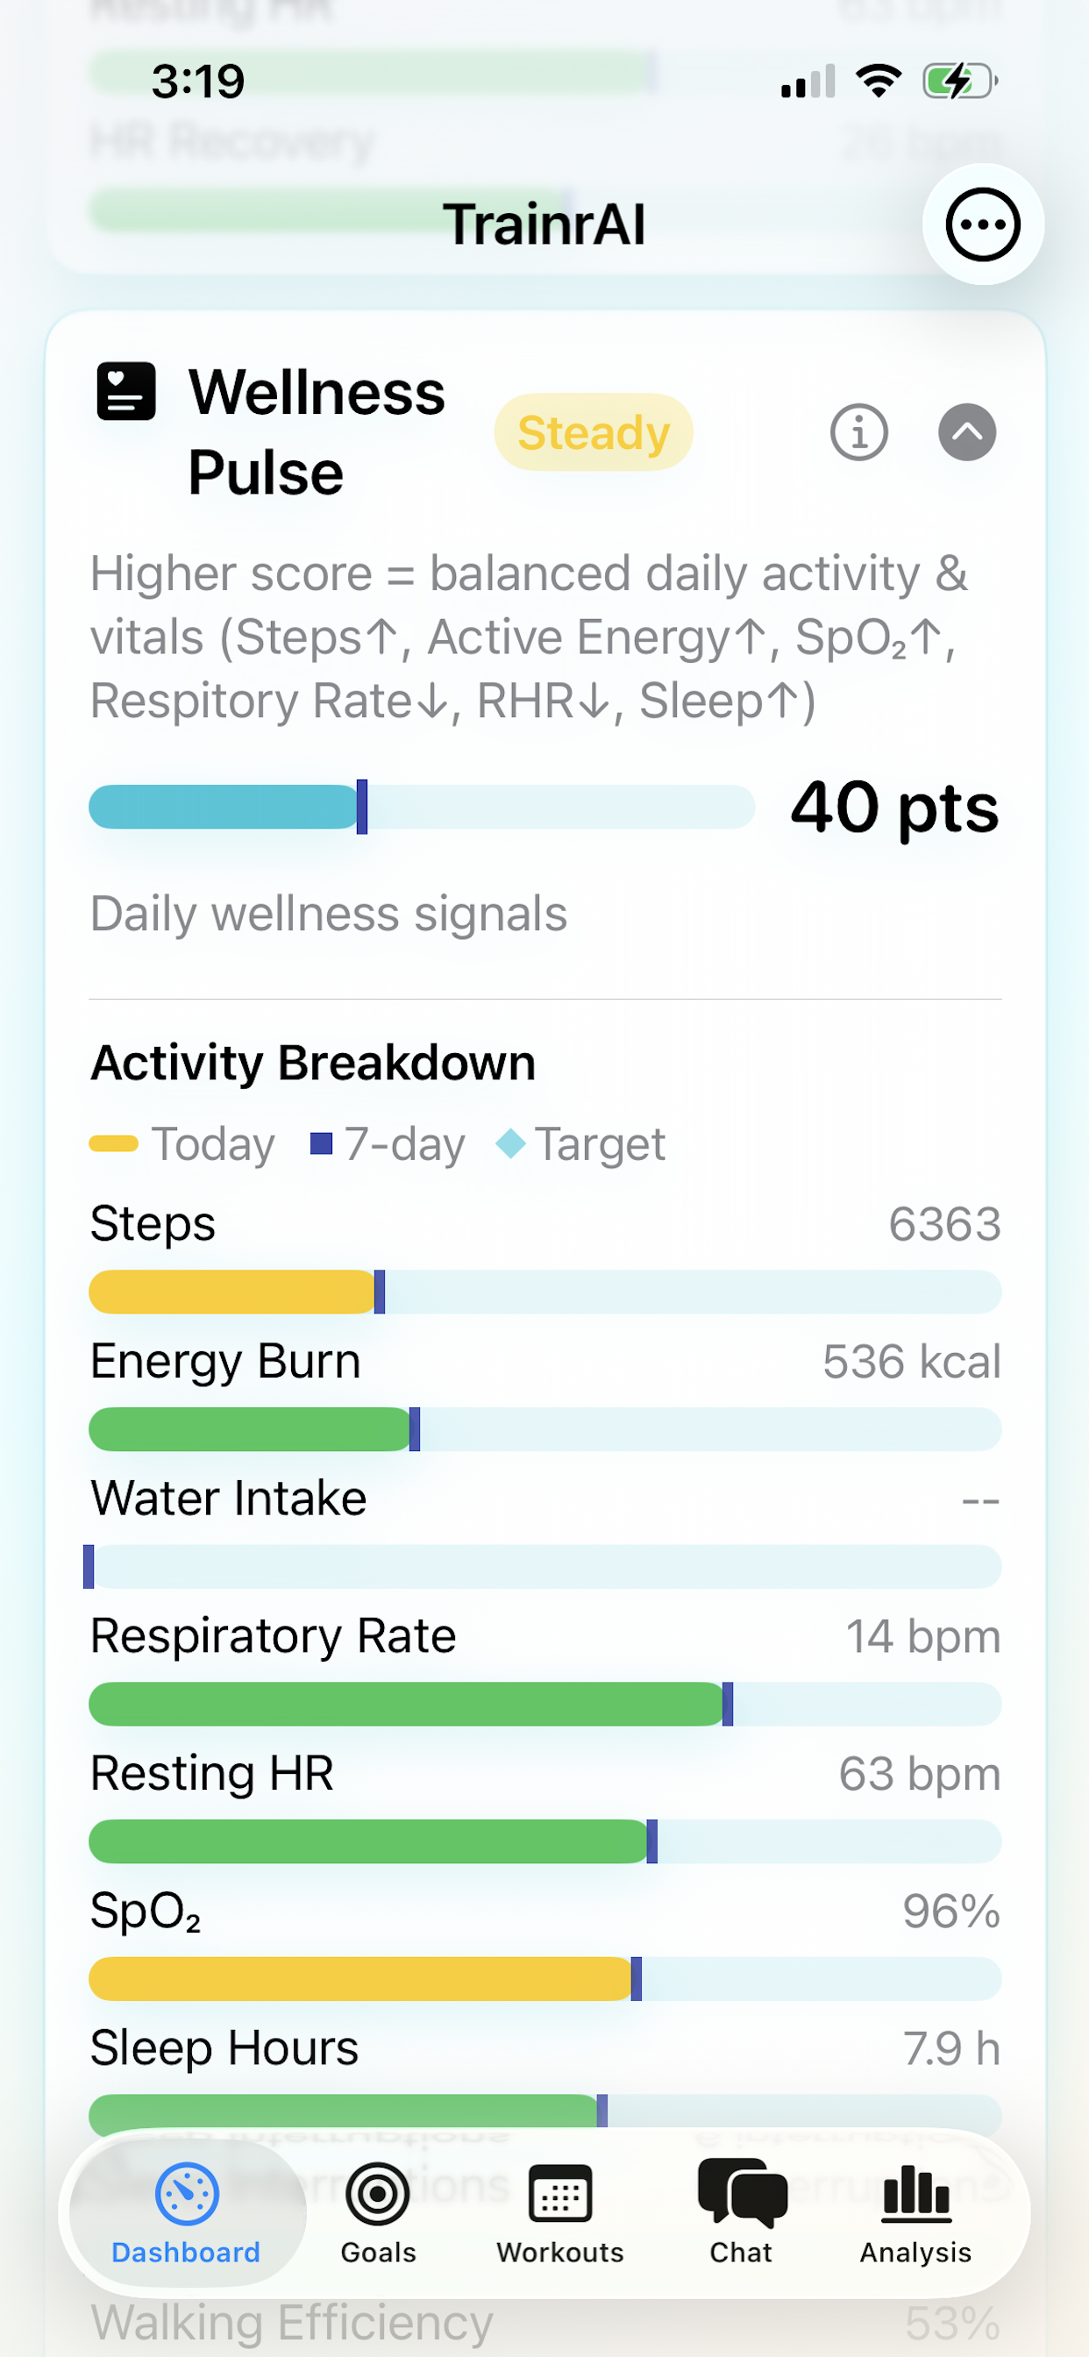Viewport: 1089px width, 2357px height.
Task: Tap the battery charging status icon
Action: point(959,82)
